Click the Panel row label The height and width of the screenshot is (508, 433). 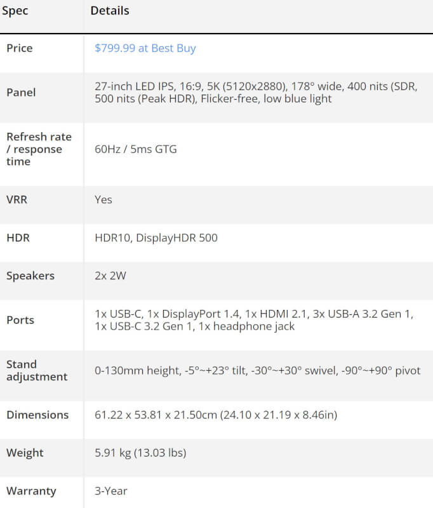21,93
